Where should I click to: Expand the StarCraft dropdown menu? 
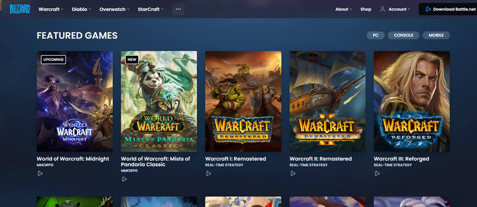[x=151, y=9]
